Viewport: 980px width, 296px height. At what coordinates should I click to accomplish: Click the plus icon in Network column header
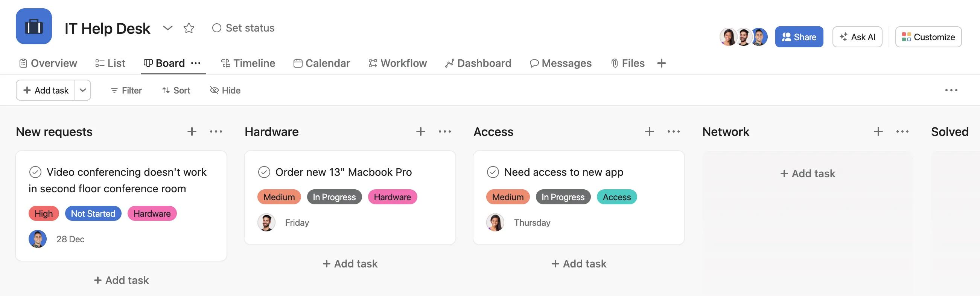coord(878,132)
